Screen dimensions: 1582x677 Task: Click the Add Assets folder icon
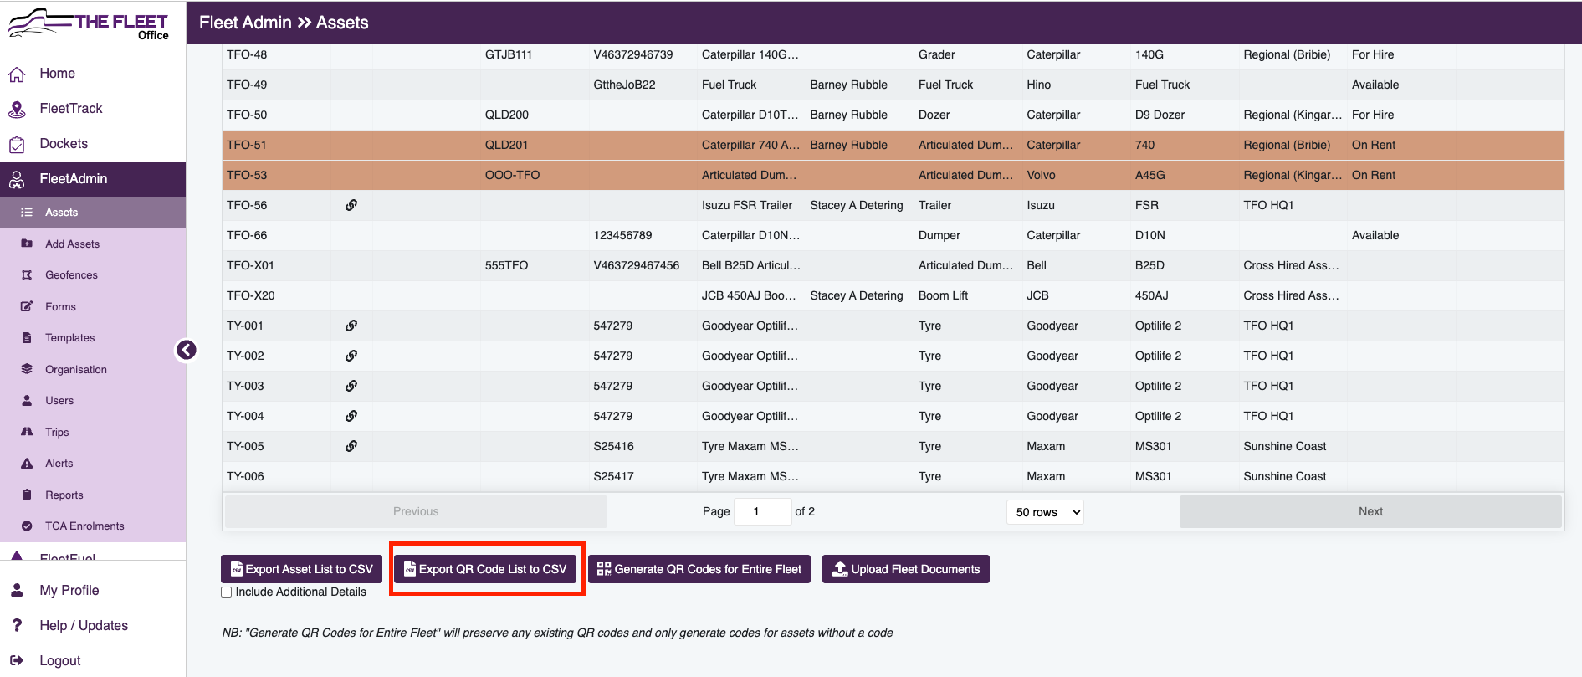[27, 244]
